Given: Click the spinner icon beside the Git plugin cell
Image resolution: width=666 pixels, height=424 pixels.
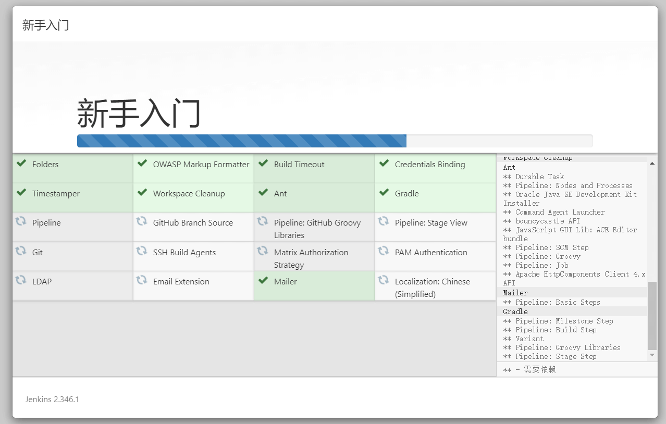Looking at the screenshot, I should pyautogui.click(x=21, y=251).
